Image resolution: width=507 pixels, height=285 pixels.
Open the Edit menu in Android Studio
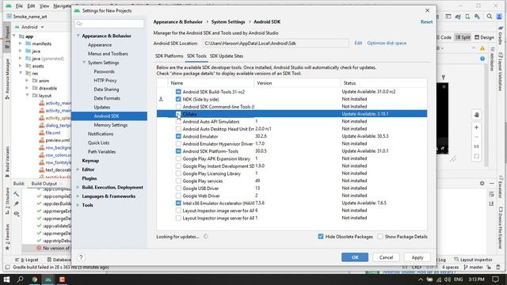click(31, 6)
